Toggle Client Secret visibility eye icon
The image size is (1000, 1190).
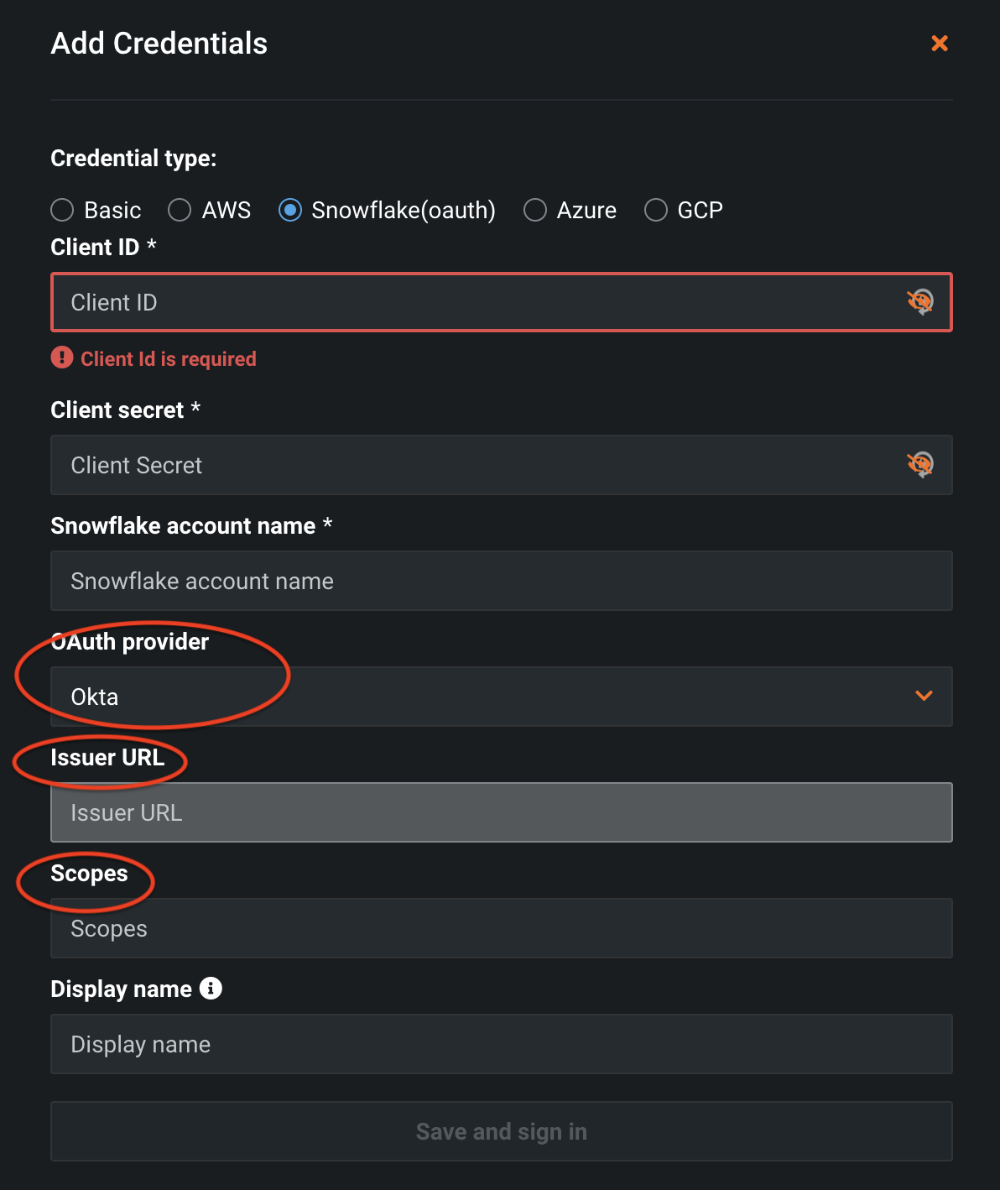pos(921,464)
